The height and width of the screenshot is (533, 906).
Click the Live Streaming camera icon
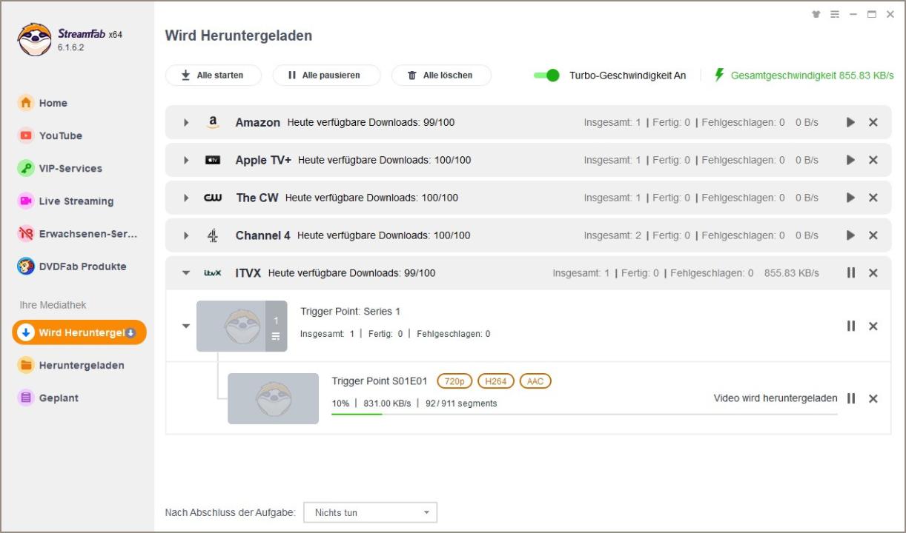(x=26, y=201)
